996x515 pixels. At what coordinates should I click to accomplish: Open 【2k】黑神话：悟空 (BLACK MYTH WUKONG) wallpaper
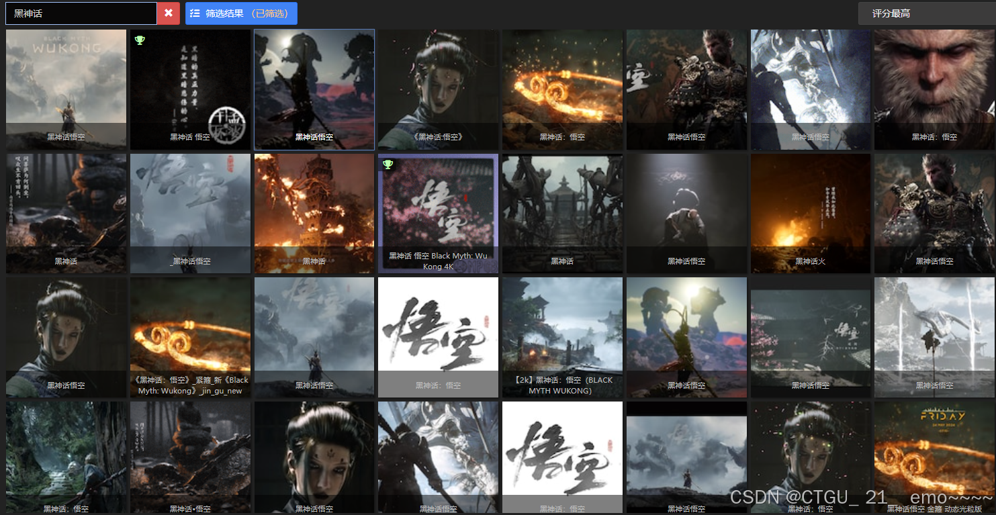click(562, 337)
